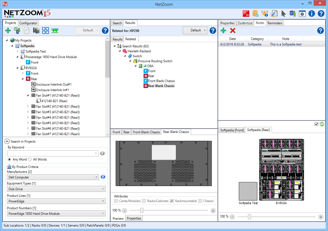328x231 pixels.
Task: Toggle the checkbox above the rack view
Action: pyautogui.click(x=316, y=124)
